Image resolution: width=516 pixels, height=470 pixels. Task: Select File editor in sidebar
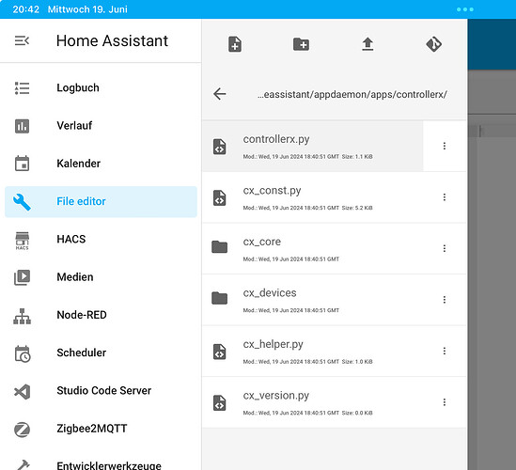pyautogui.click(x=101, y=201)
